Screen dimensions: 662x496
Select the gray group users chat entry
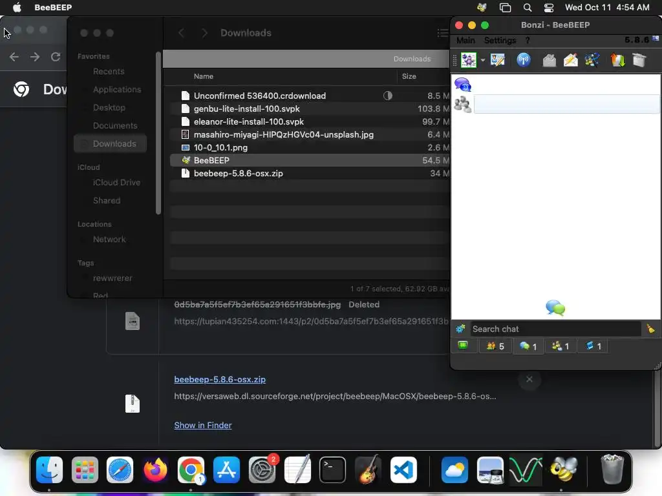[x=463, y=104]
